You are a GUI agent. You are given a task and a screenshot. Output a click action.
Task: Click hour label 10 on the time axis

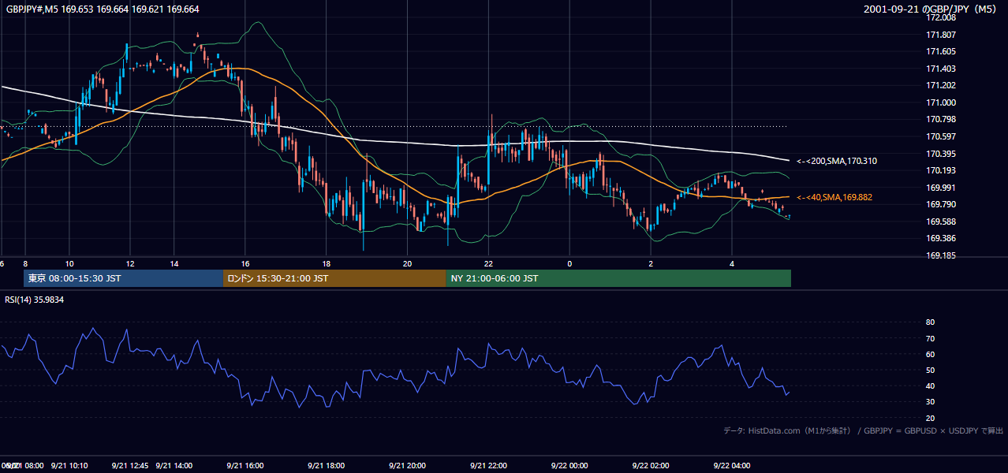[69, 263]
